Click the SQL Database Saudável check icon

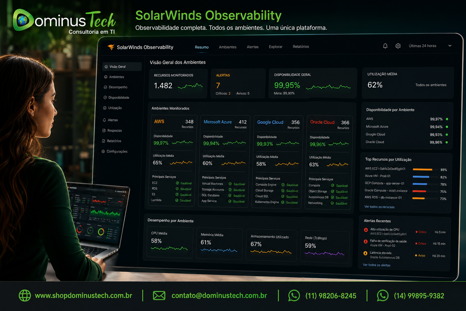click(x=230, y=196)
